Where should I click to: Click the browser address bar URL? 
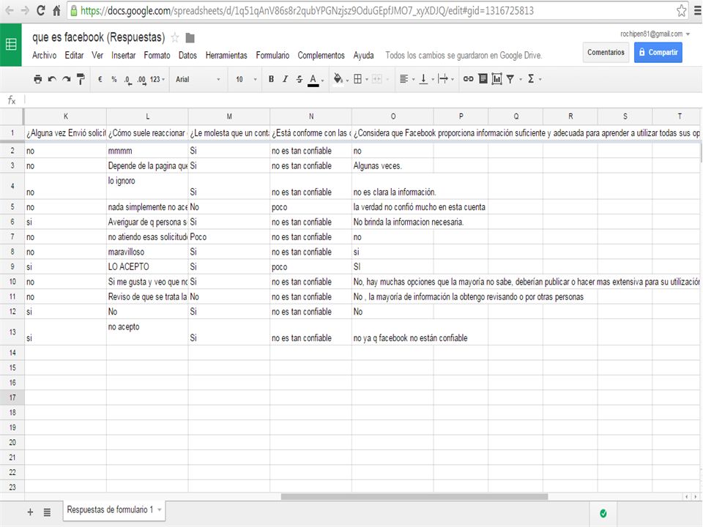(307, 11)
